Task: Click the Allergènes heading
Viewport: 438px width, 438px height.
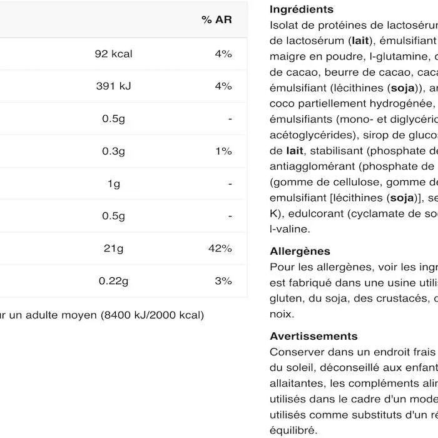Action: pyautogui.click(x=300, y=251)
